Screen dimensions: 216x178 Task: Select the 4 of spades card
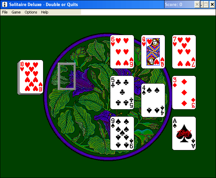[x=153, y=100]
